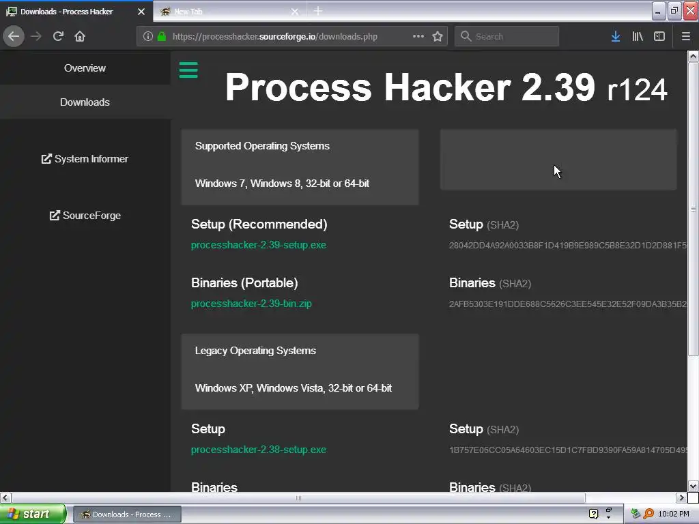Open the Library bookshelf icon

[x=638, y=36]
